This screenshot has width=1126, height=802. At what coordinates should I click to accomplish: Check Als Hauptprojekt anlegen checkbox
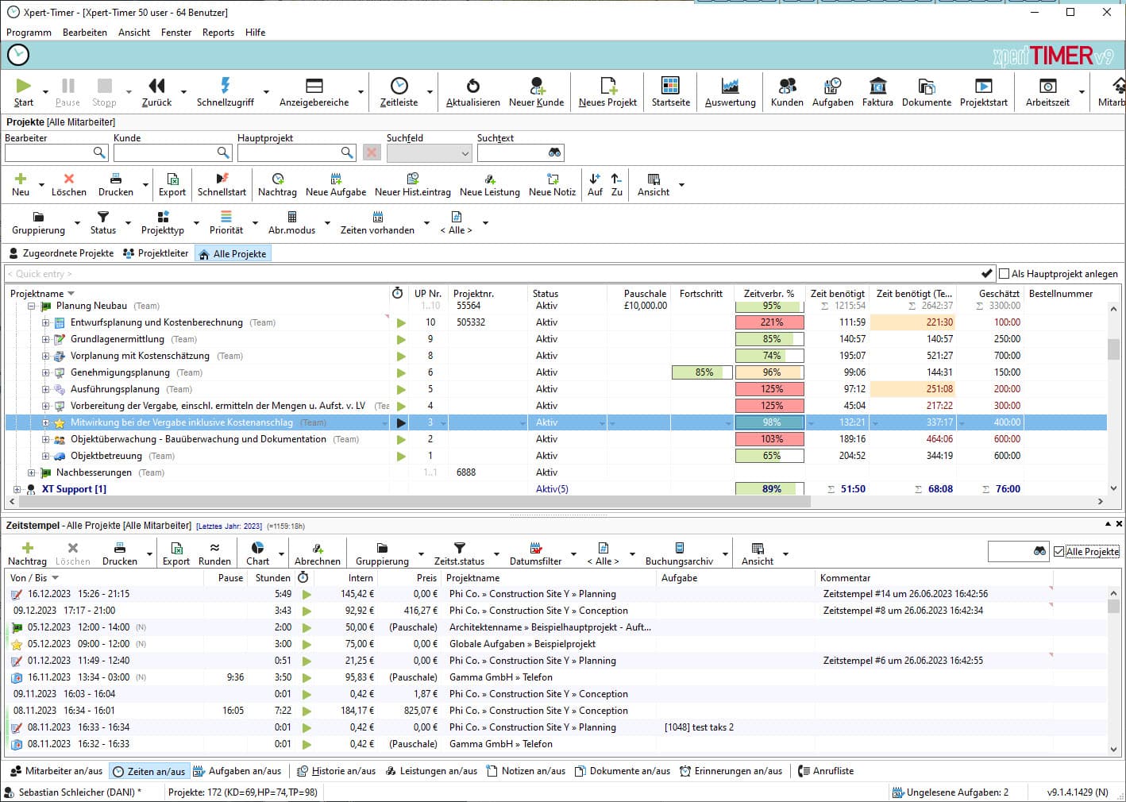[x=1005, y=274]
